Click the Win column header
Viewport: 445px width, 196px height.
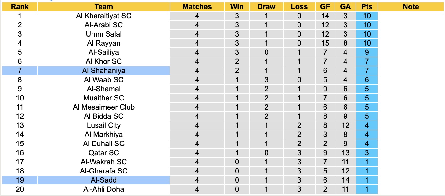pos(237,7)
